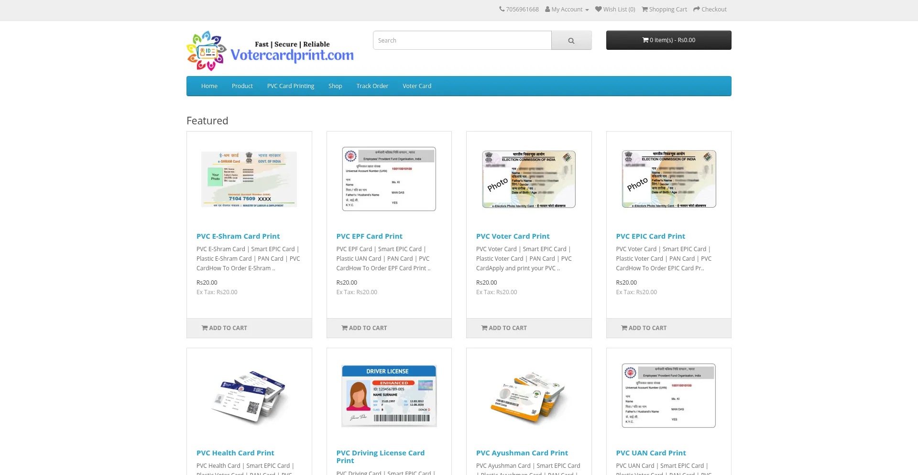Open the PVC Voter Card Print link
918x475 pixels.
(513, 236)
